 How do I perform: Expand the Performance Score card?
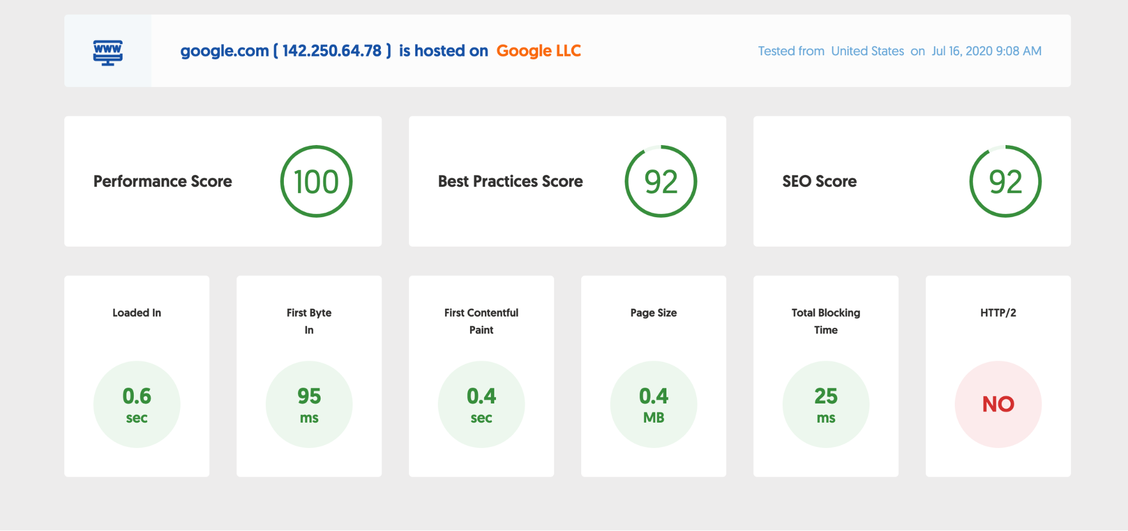[x=223, y=181]
